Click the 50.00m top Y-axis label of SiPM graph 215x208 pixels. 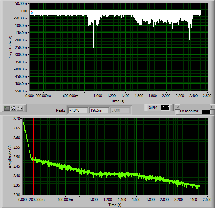21,4
